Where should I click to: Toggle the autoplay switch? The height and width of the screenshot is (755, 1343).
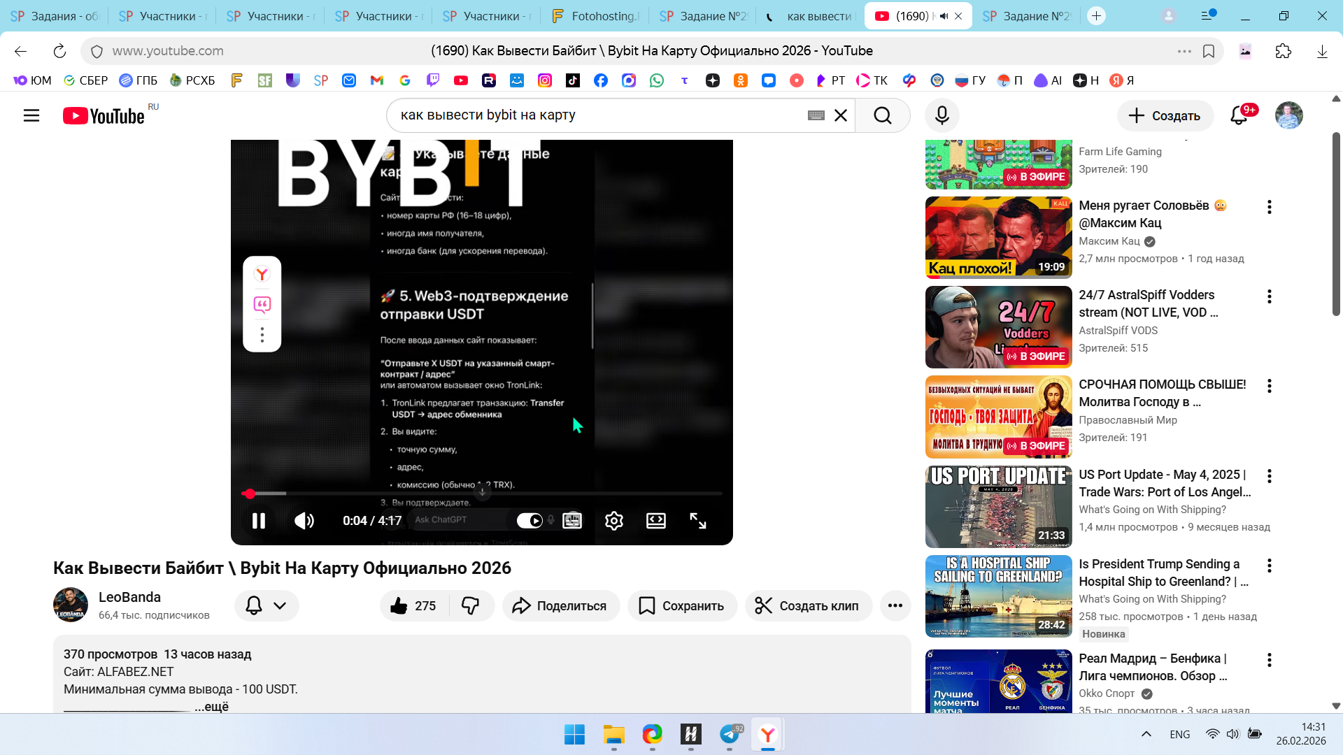(x=530, y=521)
